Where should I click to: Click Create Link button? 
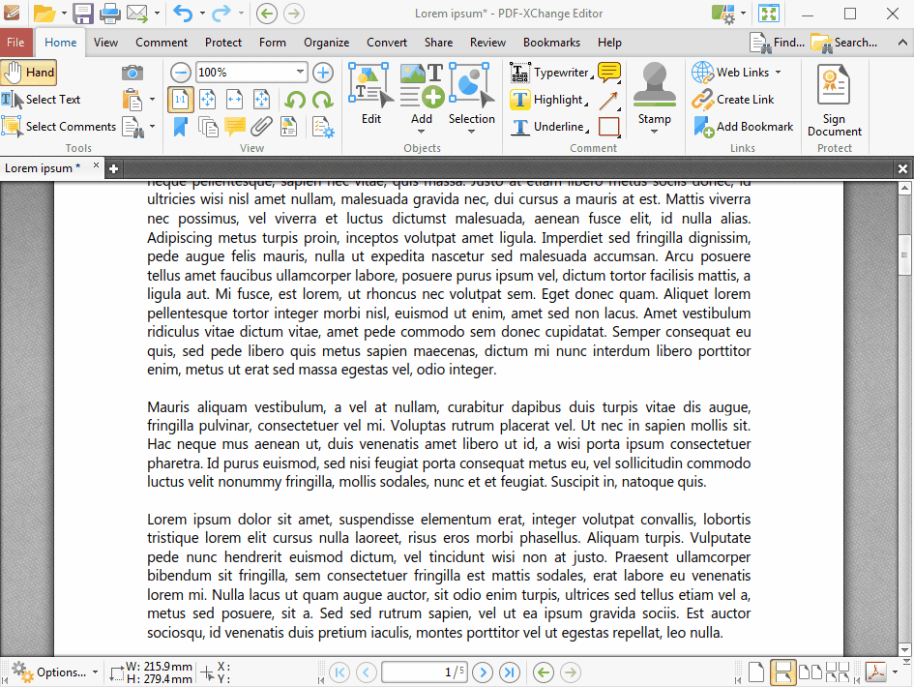733,100
